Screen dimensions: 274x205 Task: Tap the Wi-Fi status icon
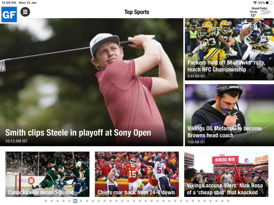(x=255, y=3)
